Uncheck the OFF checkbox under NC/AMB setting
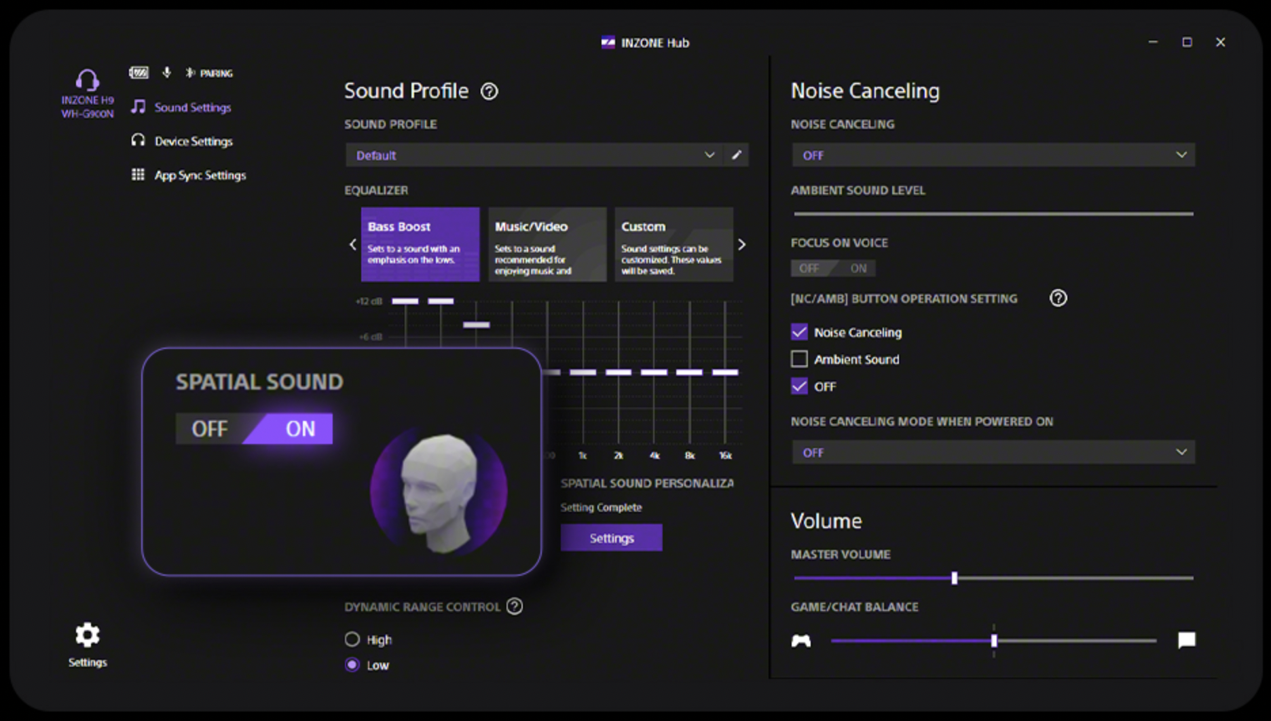Viewport: 1271px width, 721px height. click(799, 386)
